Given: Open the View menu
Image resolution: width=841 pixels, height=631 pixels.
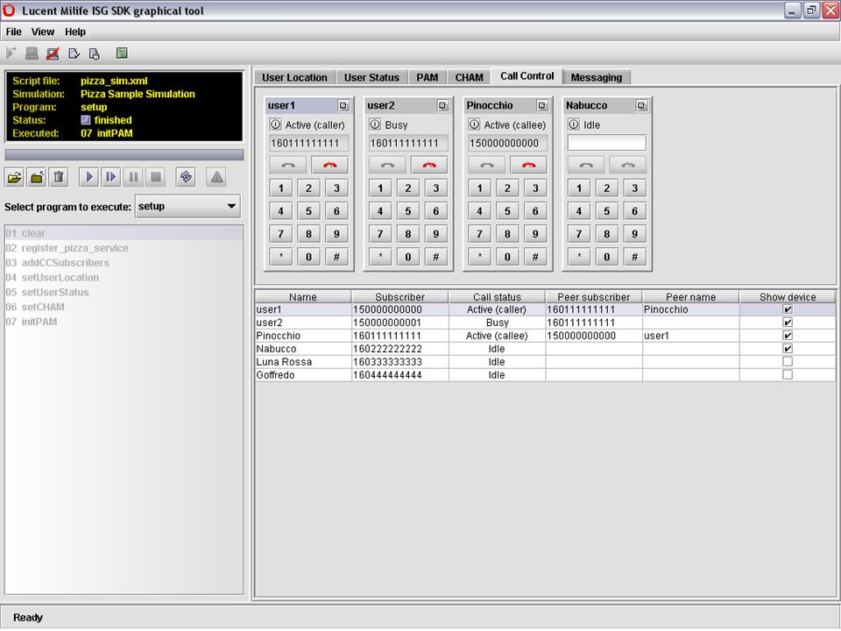Looking at the screenshot, I should [x=42, y=32].
